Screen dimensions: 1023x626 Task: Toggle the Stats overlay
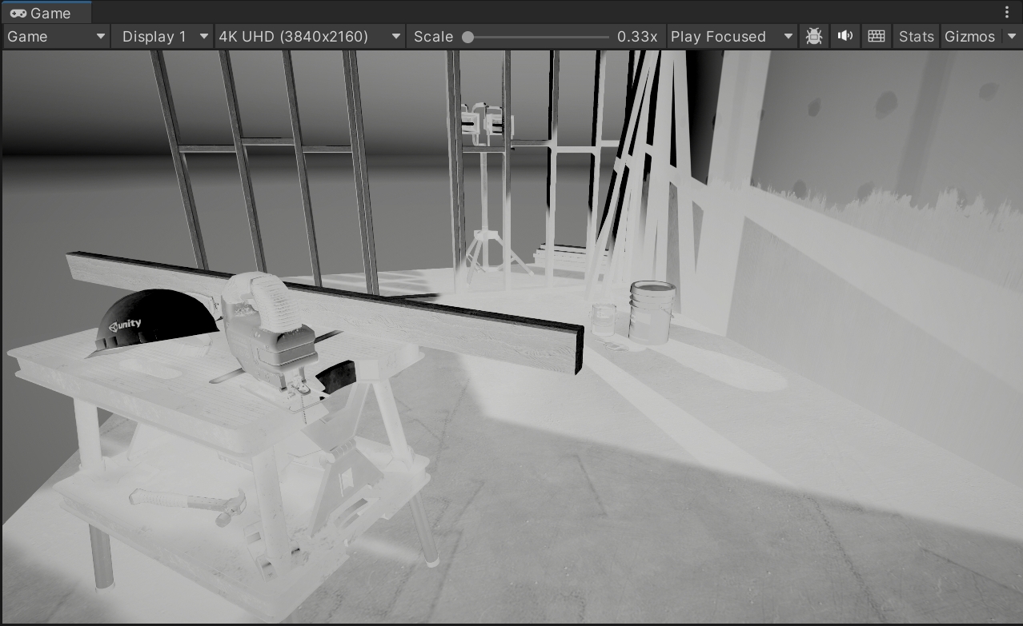(x=916, y=37)
